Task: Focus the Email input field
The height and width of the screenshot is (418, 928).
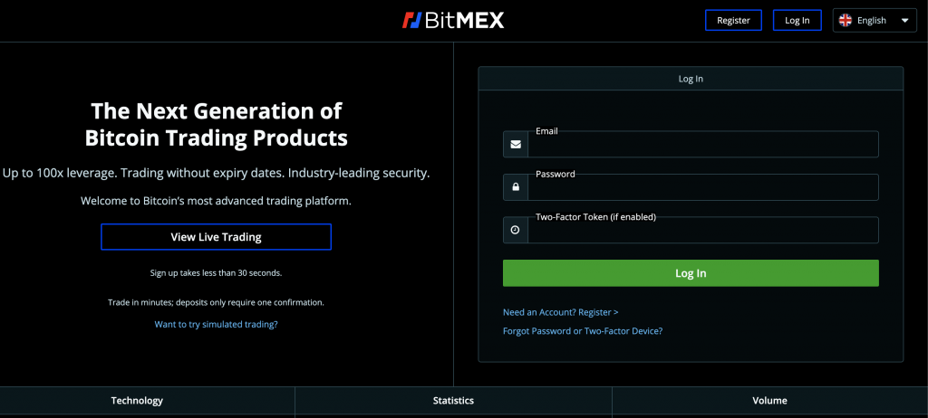Action: click(703, 144)
